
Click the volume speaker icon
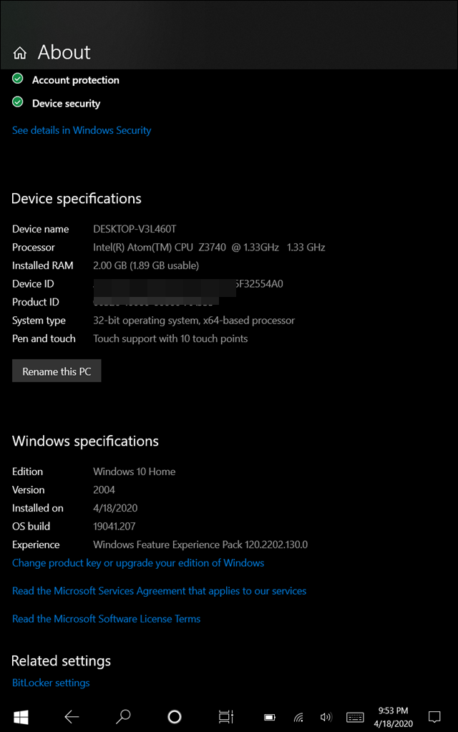(x=326, y=717)
